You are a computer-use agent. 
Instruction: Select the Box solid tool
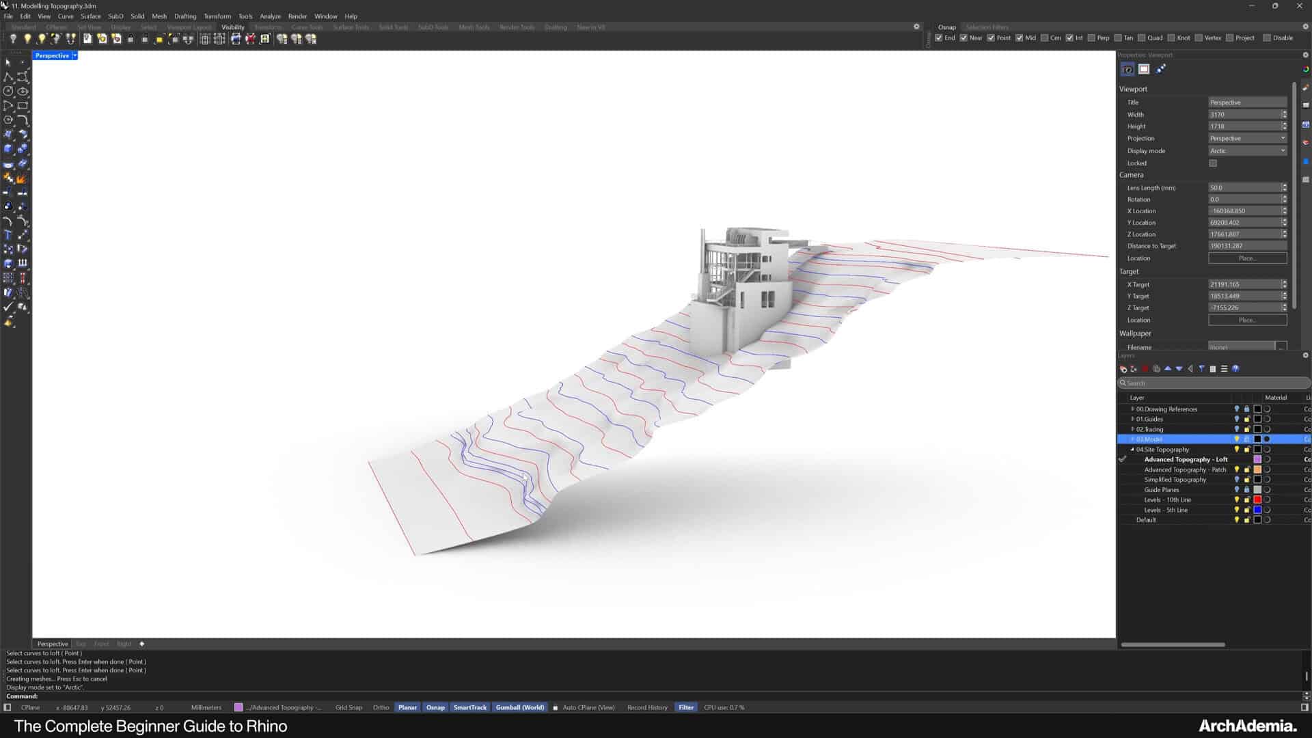(x=8, y=148)
